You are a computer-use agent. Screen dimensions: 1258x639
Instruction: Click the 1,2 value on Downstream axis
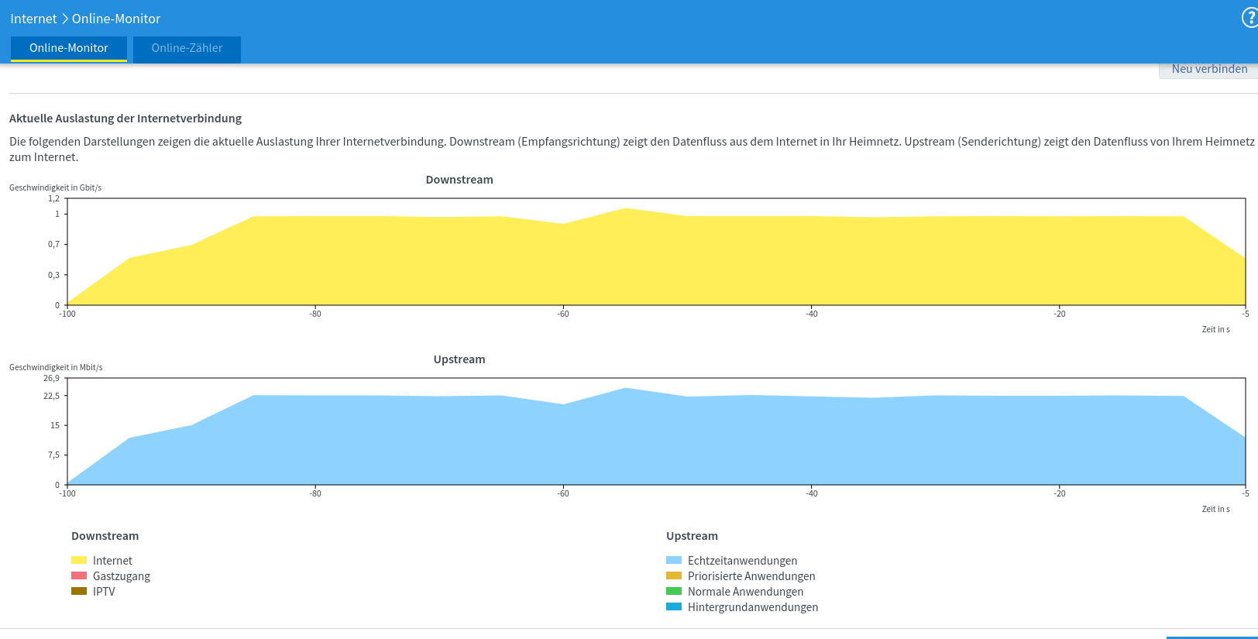point(53,198)
